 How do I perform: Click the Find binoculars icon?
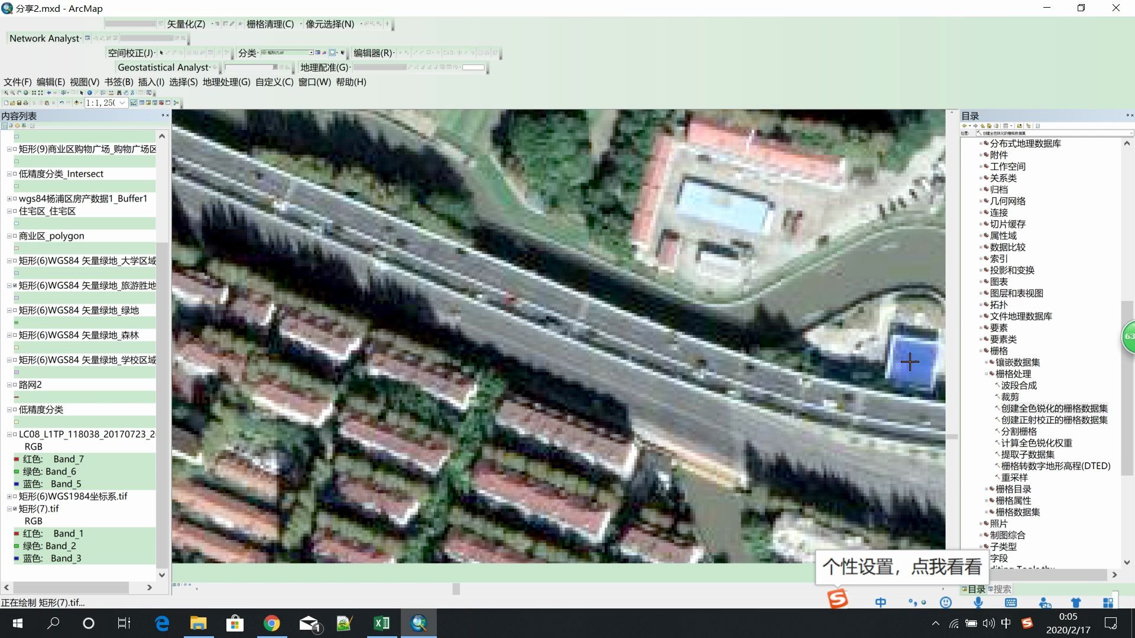pos(119,93)
